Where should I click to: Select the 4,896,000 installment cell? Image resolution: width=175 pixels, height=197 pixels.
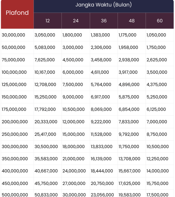[129, 85]
